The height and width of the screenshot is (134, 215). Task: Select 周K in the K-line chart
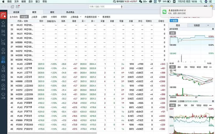click(179, 67)
